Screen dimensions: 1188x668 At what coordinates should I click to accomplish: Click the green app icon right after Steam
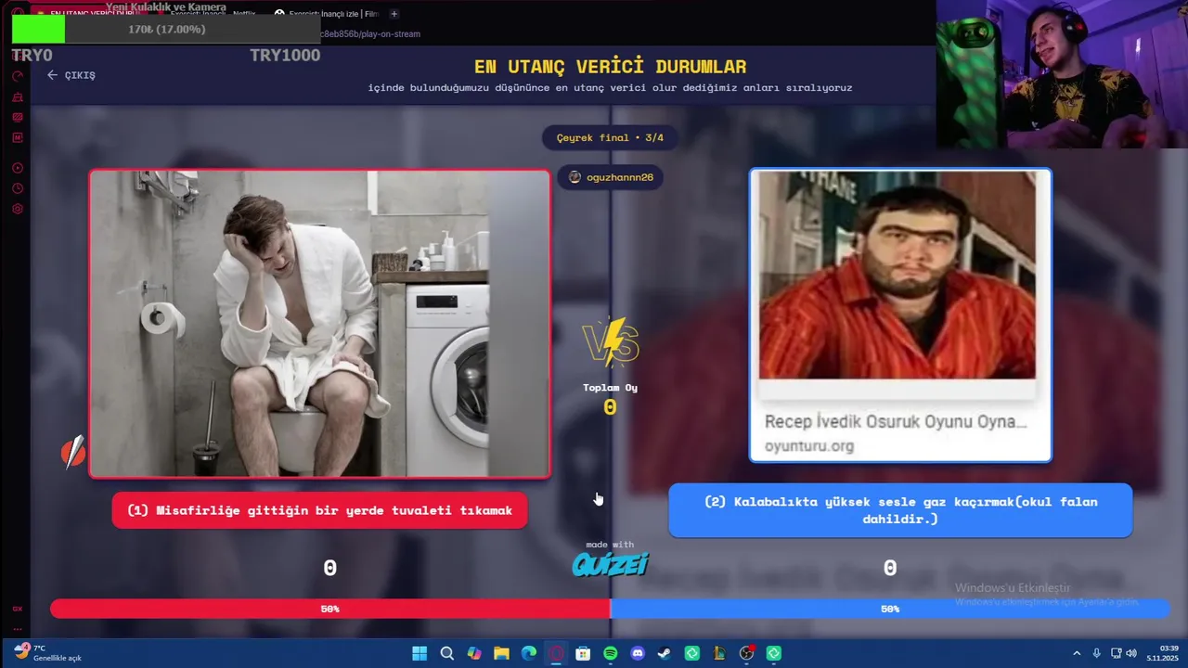coord(691,653)
